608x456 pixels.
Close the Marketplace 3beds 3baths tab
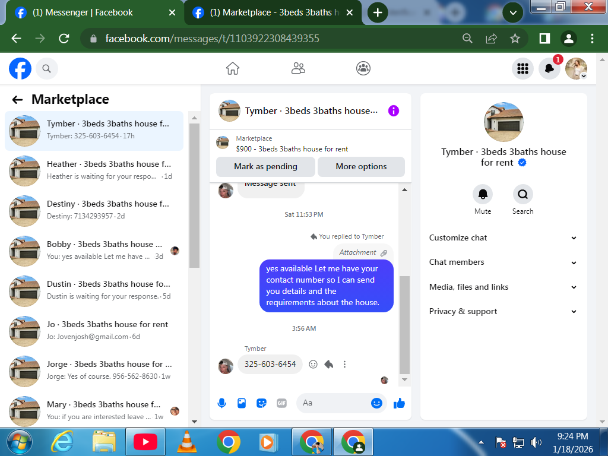[349, 13]
